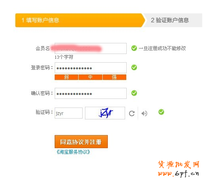Click green checkmark beside confirm password field
The image size is (203, 182).
(x=134, y=93)
